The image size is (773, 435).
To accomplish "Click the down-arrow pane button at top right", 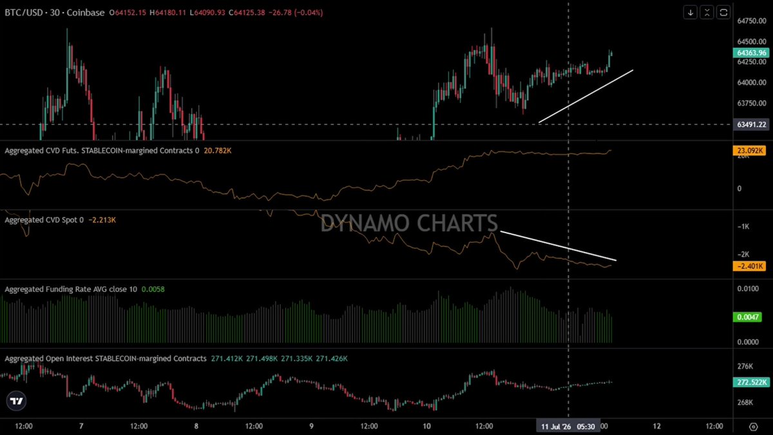I will click(691, 12).
